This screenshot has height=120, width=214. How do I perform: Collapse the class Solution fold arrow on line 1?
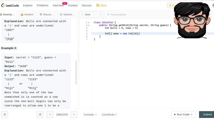pos(89,22)
